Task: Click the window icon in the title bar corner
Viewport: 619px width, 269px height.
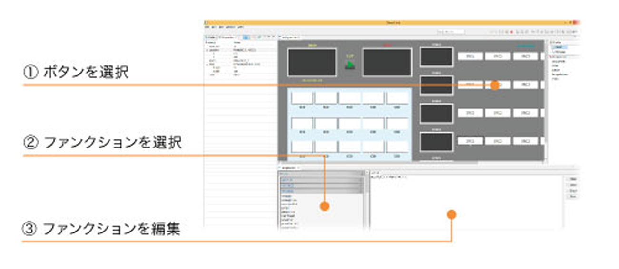Action: click(x=206, y=23)
